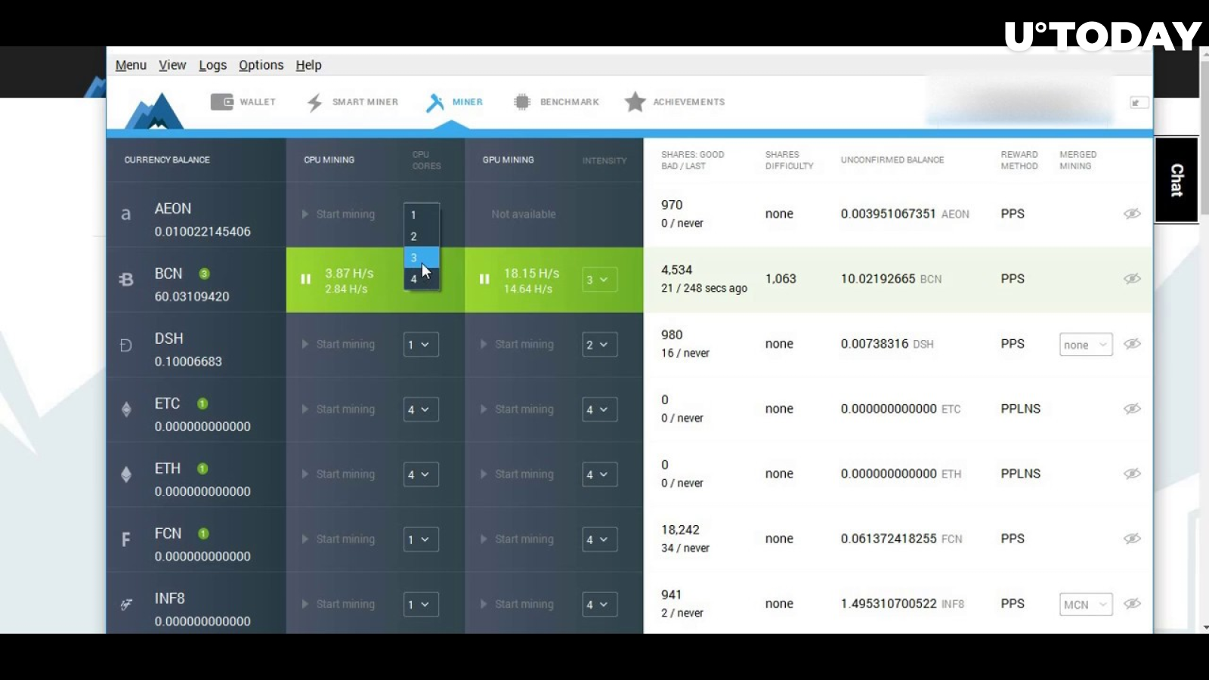Viewport: 1209px width, 680px height.
Task: Click the AEON currency icon
Action: [x=126, y=215]
